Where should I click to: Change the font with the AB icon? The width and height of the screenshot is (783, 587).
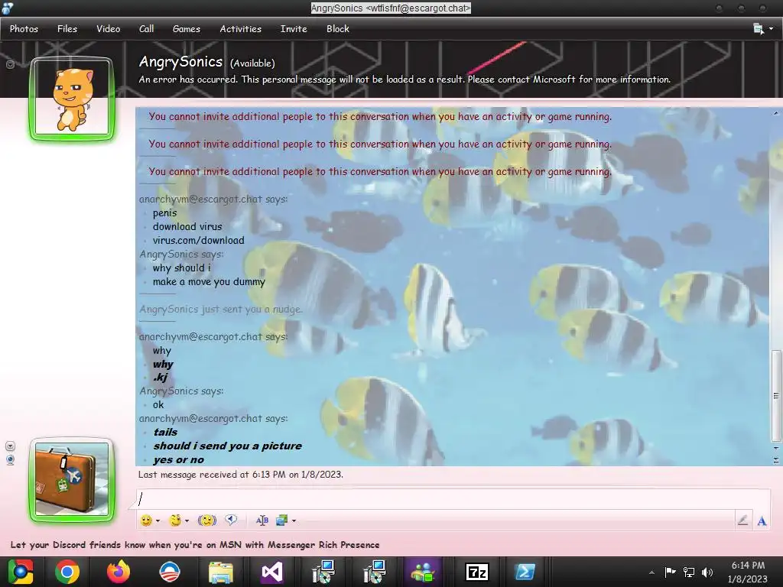click(x=262, y=521)
